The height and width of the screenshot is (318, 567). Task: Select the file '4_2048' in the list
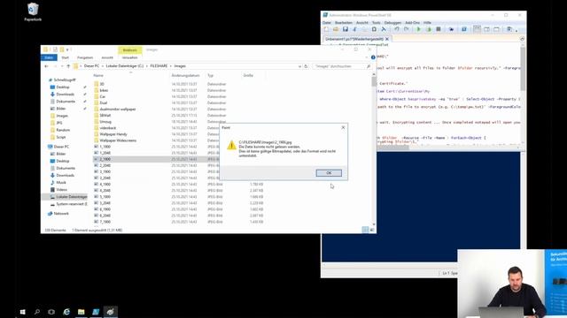pos(105,191)
